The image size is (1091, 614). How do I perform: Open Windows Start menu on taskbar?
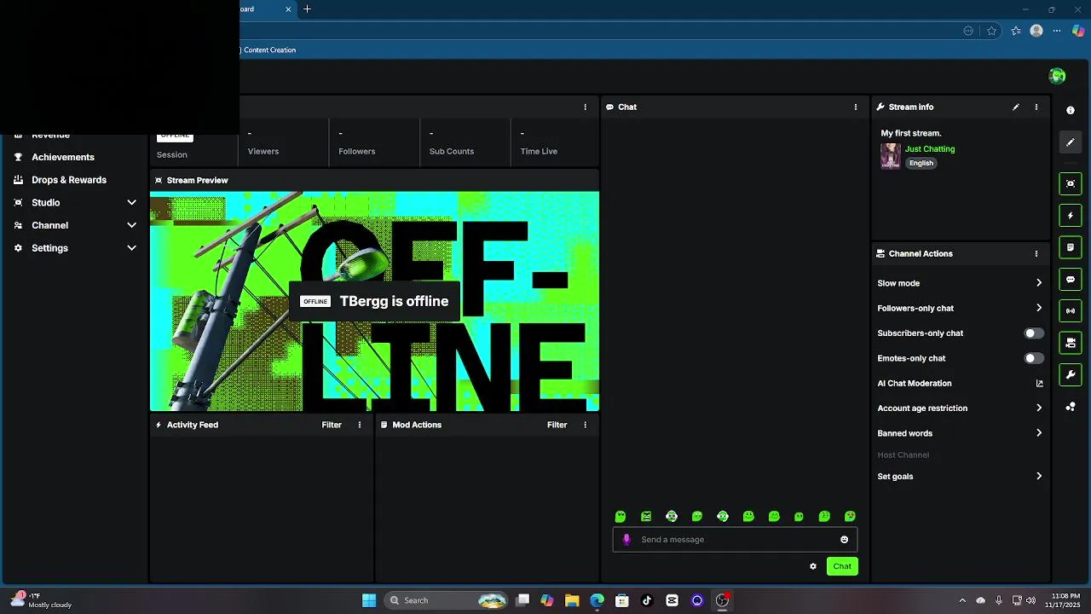click(369, 600)
